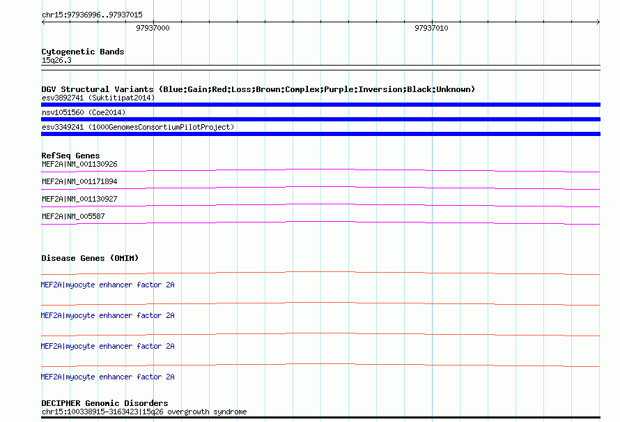Click the left arrow of the ruler
This screenshot has height=422, width=620.
point(43,22)
